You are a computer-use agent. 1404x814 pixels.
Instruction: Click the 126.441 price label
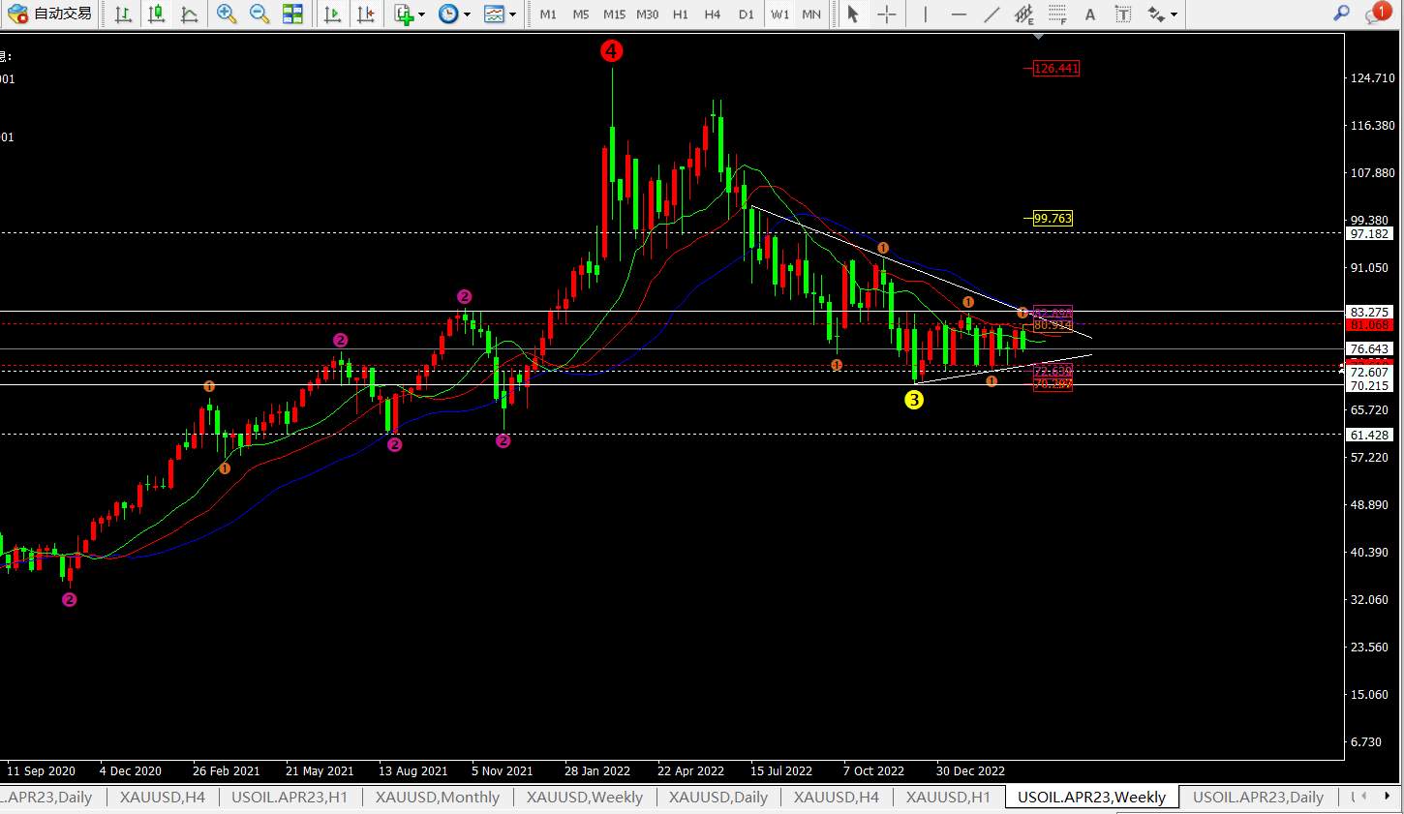point(1055,69)
